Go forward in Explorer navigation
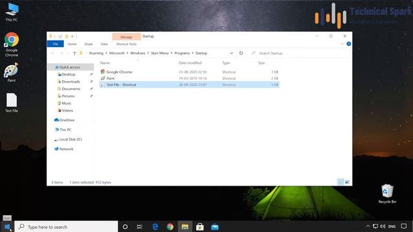Image resolution: width=413 pixels, height=232 pixels. 61,53
